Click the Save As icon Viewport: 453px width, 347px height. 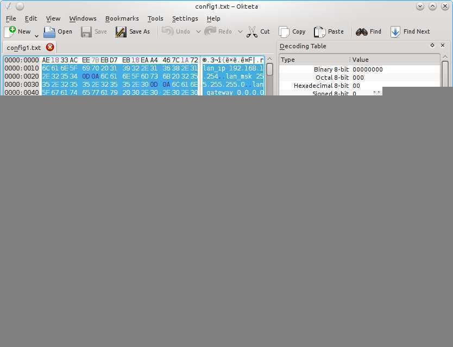click(x=121, y=32)
